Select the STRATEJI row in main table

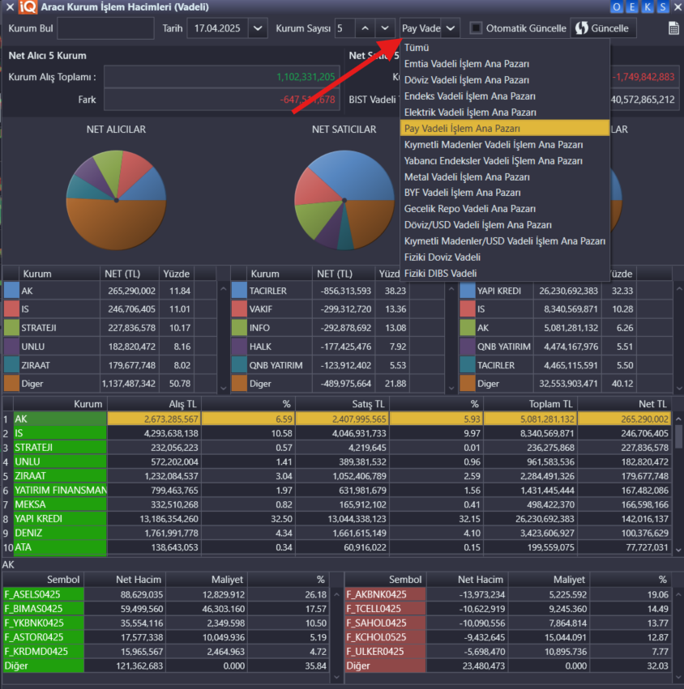[337, 447]
